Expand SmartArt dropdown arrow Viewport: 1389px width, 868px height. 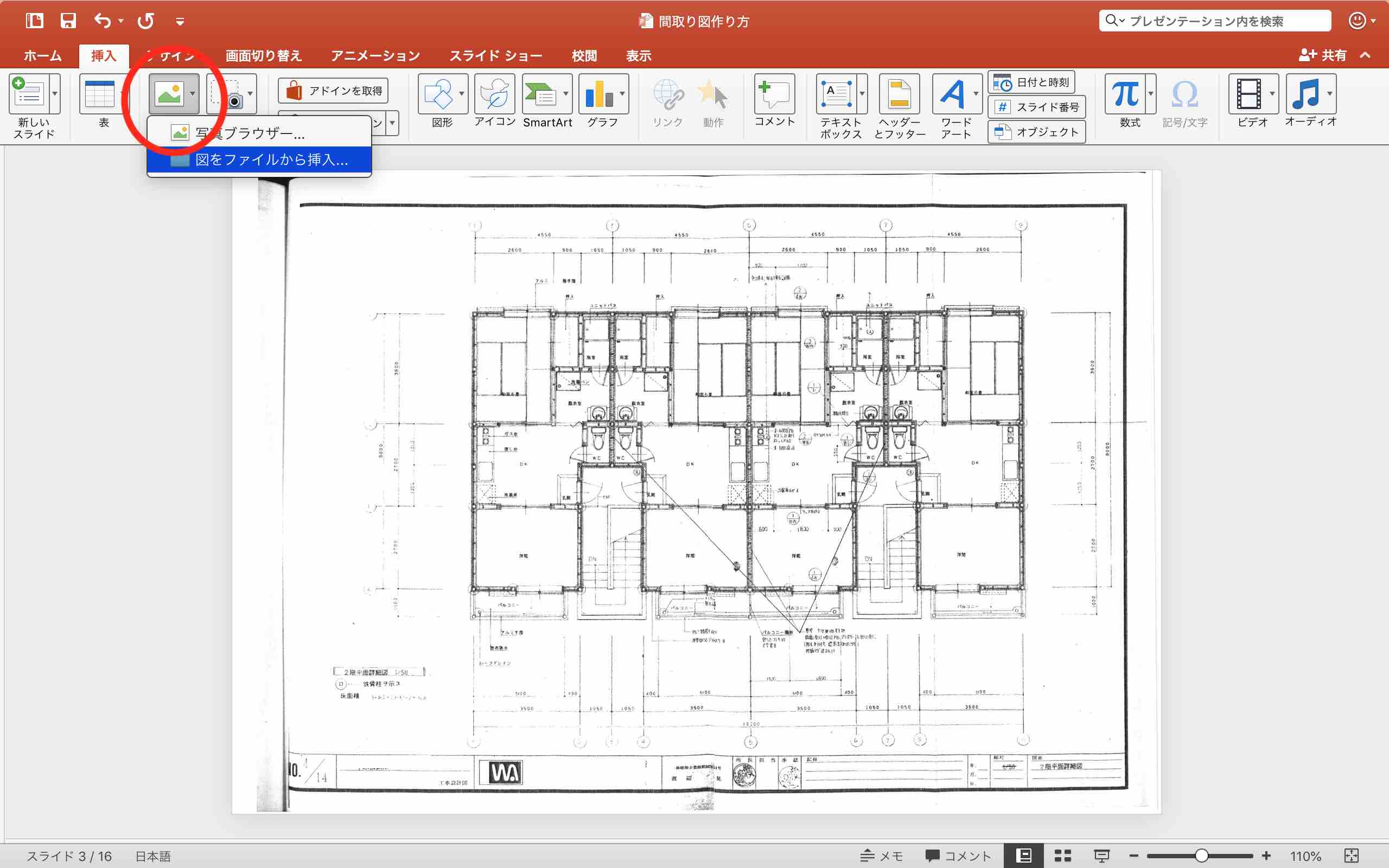566,93
